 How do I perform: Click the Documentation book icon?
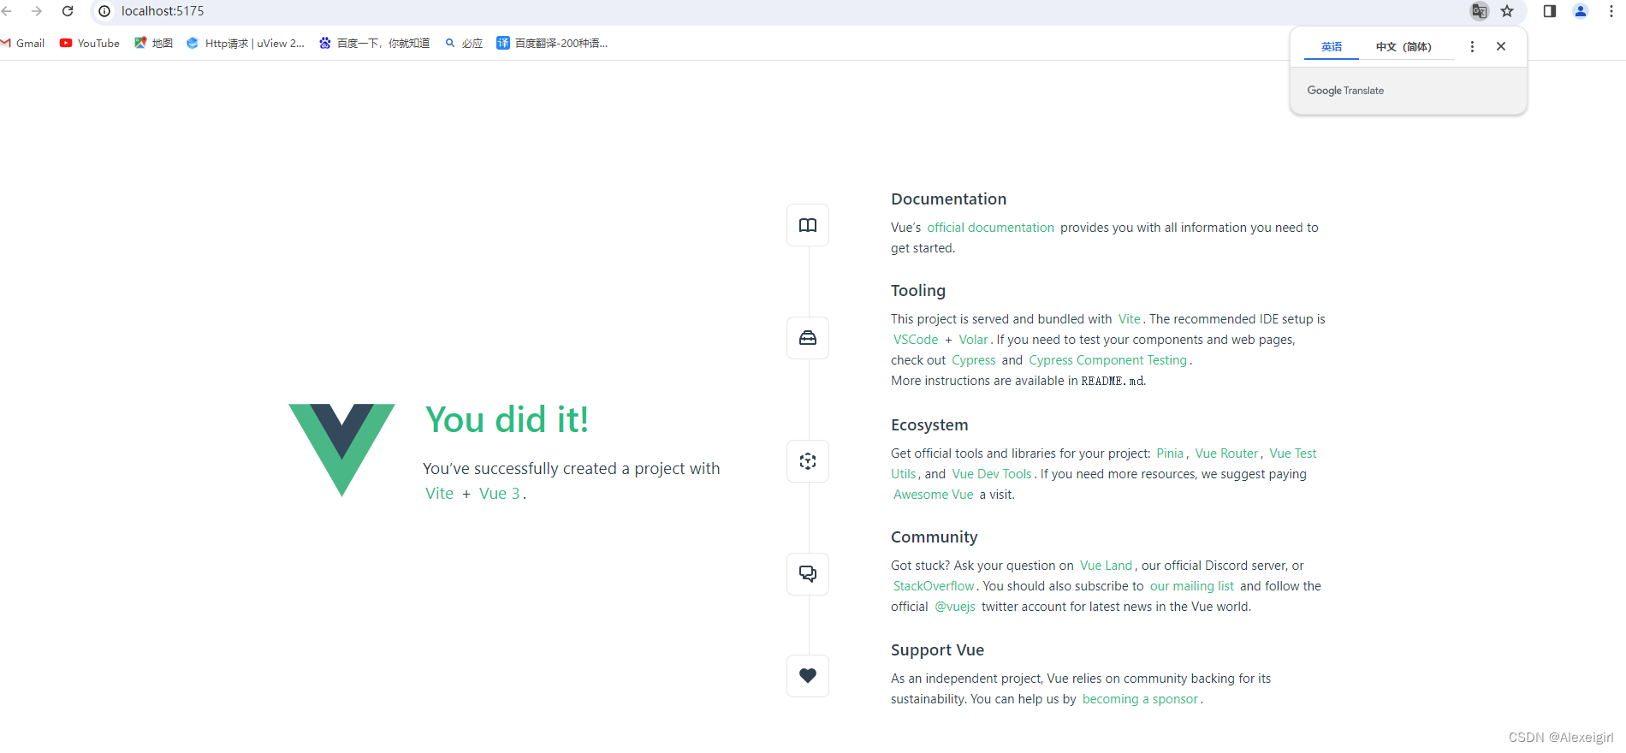[808, 225]
